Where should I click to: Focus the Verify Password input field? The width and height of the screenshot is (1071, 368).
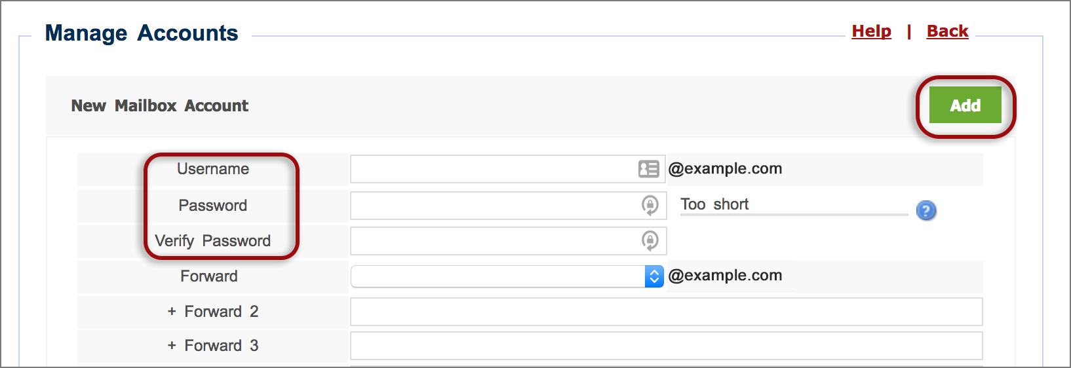pyautogui.click(x=509, y=241)
